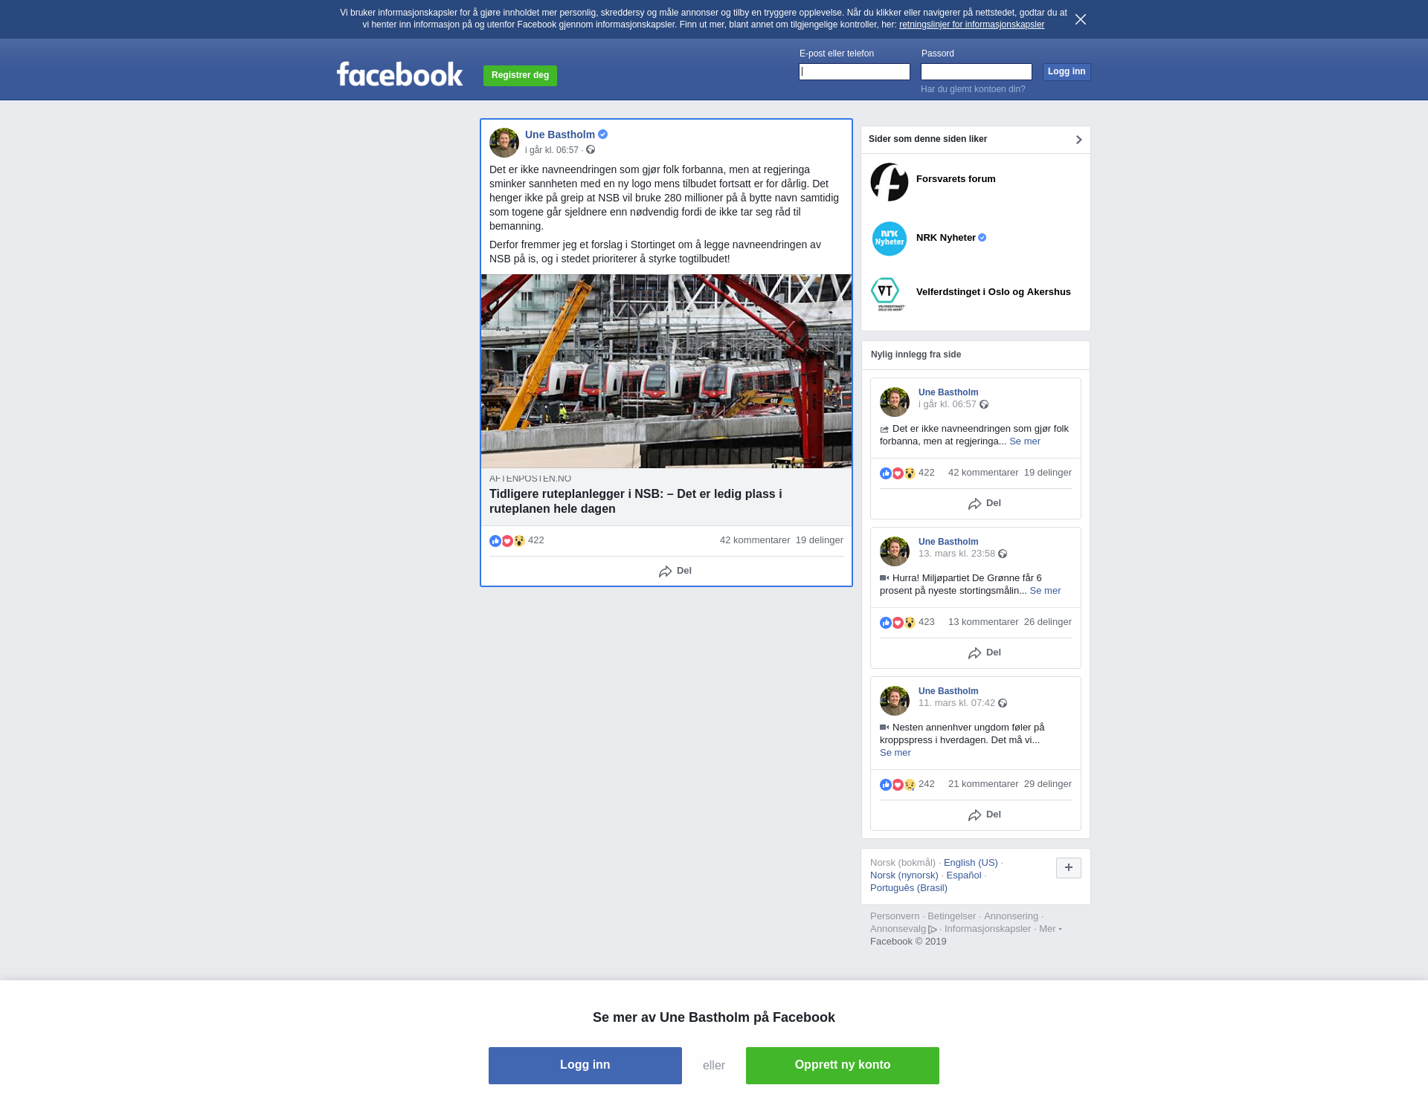The height and width of the screenshot is (1114, 1428).
Task: Open avatar on sidebar post from i går 06:57
Action: (x=895, y=402)
